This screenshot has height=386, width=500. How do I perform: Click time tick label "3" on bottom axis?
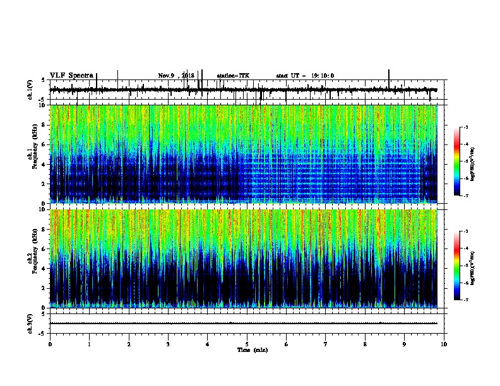[x=168, y=344]
